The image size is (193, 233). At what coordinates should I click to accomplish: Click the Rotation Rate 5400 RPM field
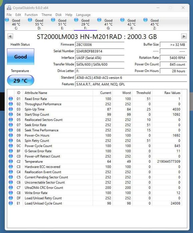coord(173,58)
